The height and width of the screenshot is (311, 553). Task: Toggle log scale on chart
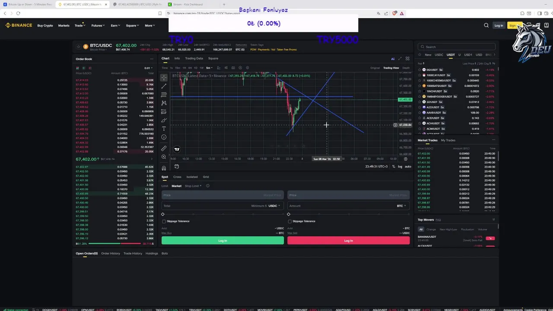[x=400, y=166]
